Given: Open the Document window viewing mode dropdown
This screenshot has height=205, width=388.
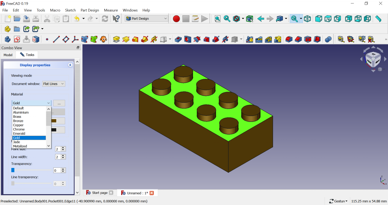Looking at the screenshot, I should pos(54,84).
